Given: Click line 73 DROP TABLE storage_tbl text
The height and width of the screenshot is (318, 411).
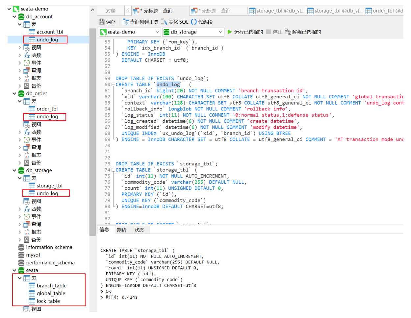Looking at the screenshot, I should [x=166, y=164].
